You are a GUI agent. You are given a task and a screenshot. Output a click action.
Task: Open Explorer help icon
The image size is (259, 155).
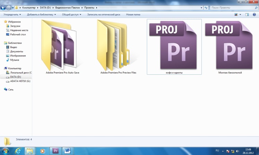point(254,15)
